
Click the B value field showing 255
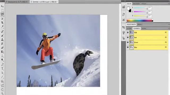[150, 16]
